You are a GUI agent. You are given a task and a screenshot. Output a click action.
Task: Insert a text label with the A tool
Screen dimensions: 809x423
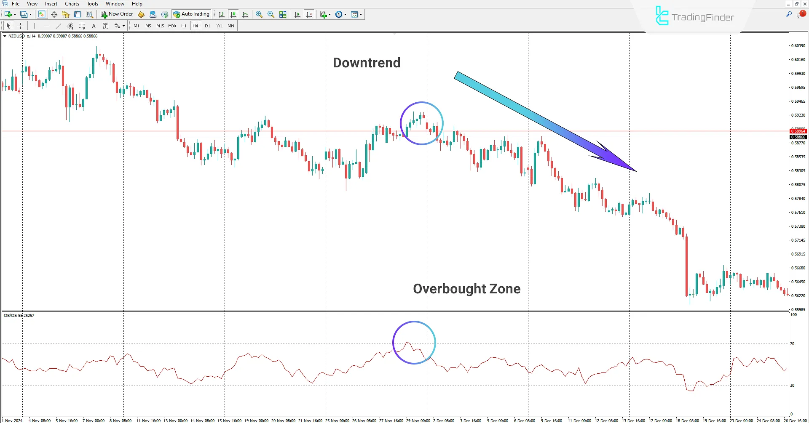tap(94, 26)
